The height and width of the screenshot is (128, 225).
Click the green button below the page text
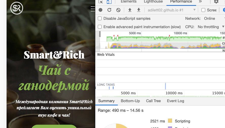point(54,126)
